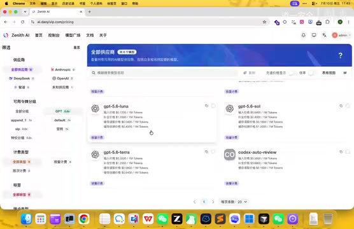Open Chrome's three-dot menu
This screenshot has width=354, height=229.
[348, 22]
